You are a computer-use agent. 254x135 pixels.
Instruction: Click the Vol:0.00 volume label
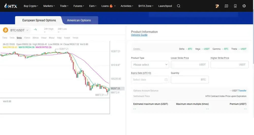[x=7, y=101]
